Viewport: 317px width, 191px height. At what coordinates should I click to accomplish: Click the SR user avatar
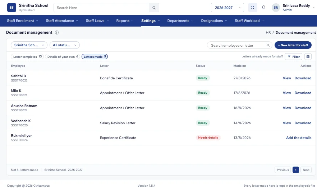point(276,8)
